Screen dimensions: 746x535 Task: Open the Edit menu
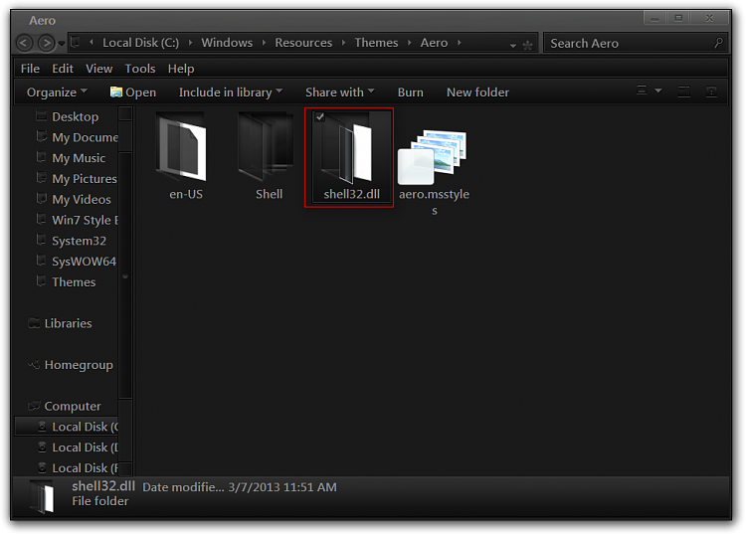click(x=63, y=69)
